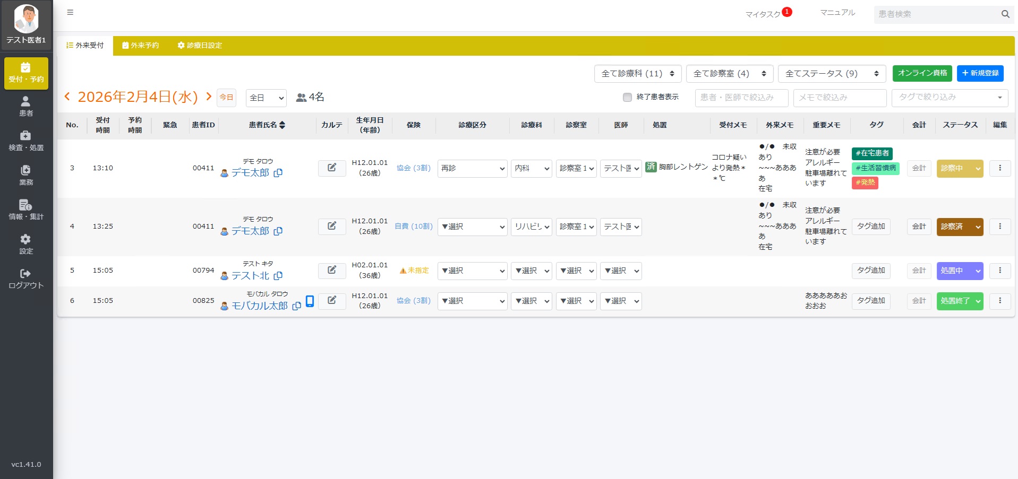
Task: Open the 設定 sidebar section
Action: point(25,243)
